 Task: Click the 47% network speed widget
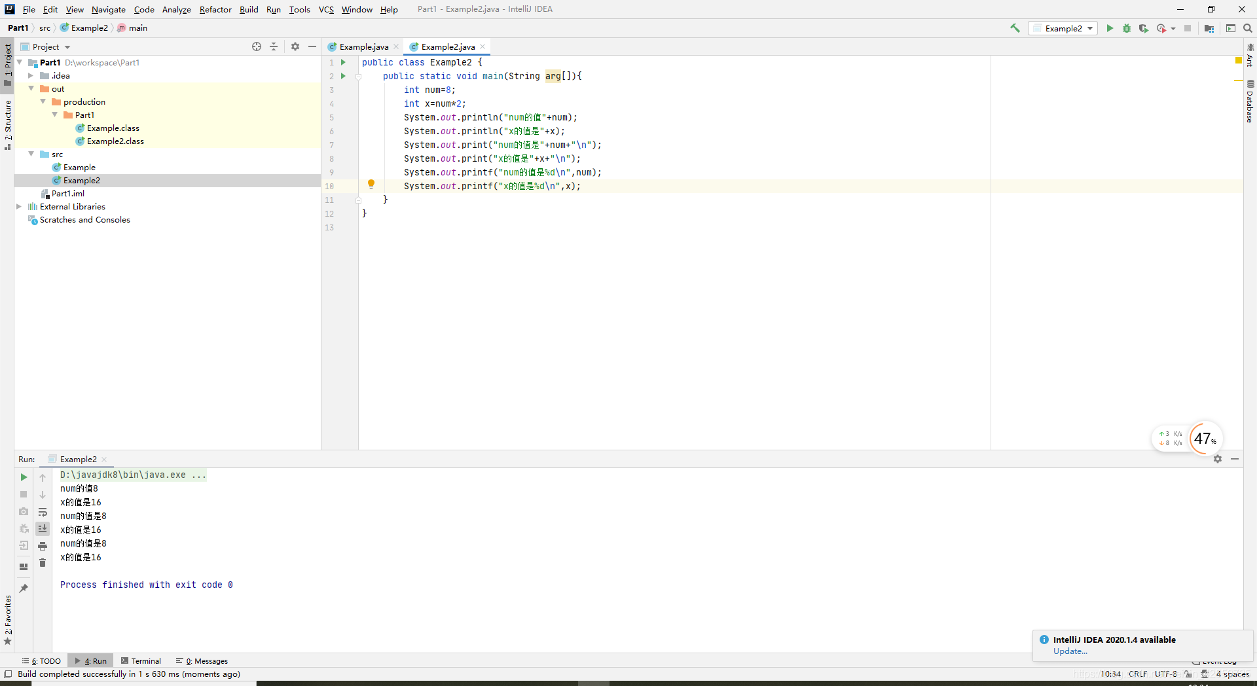tap(1204, 438)
